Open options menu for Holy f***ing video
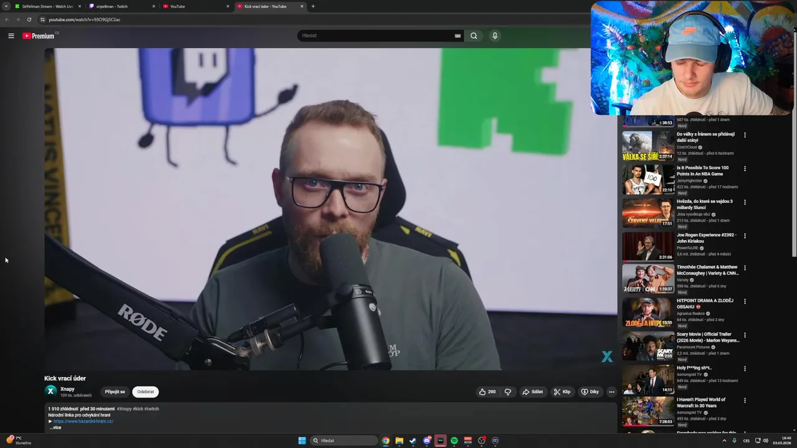797x448 pixels. pos(745,369)
